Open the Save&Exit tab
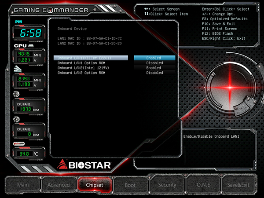The height and width of the screenshot is (198, 264). coord(238,185)
